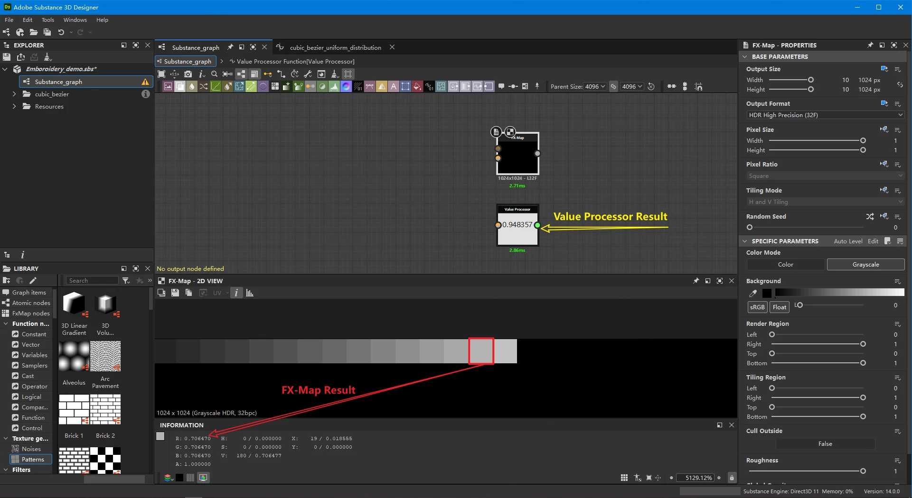The image size is (912, 498).
Task: Open the Edit menu
Action: pyautogui.click(x=28, y=20)
